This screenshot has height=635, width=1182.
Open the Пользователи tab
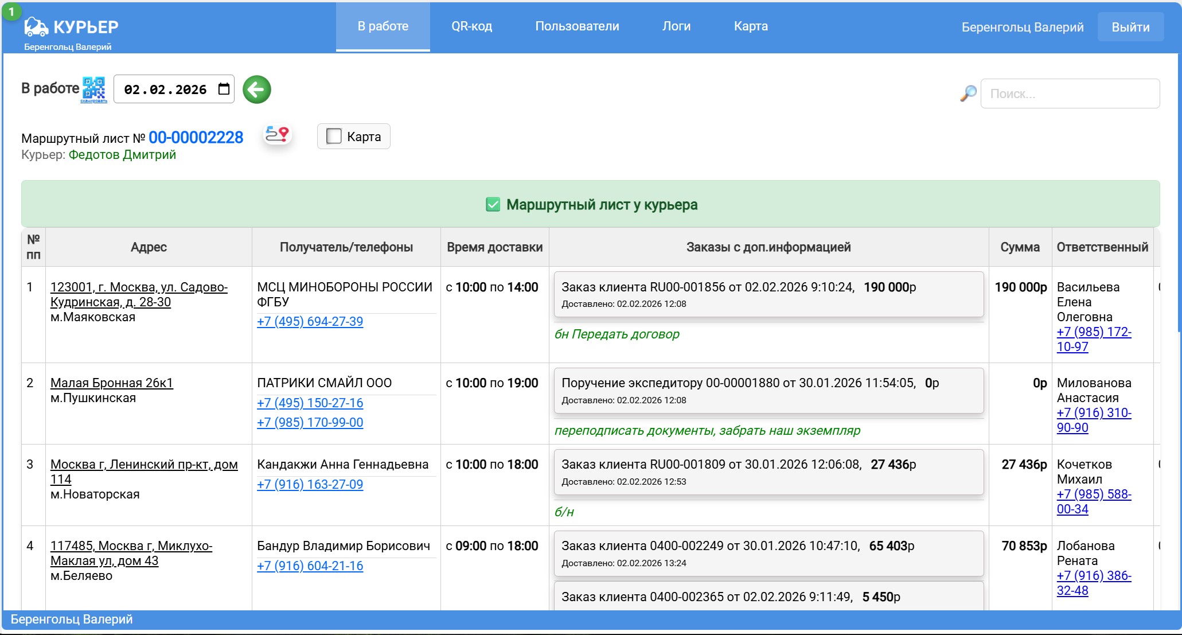577,26
